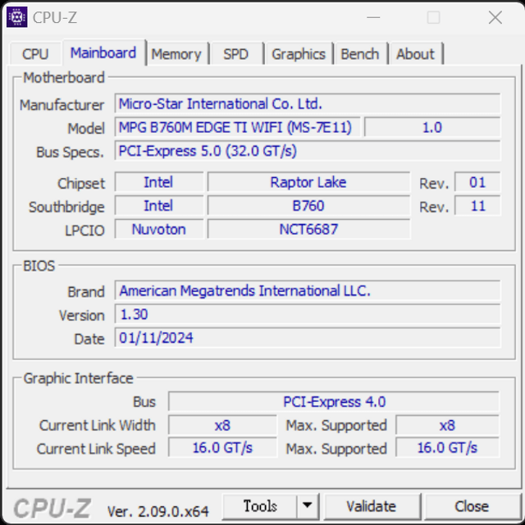
Task: Click the Validate button
Action: (x=372, y=506)
